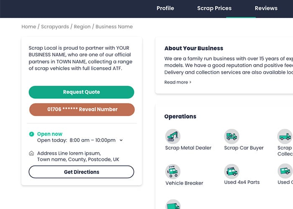293x209 pixels.
Task: Expand the Read more link
Action: pos(178,82)
